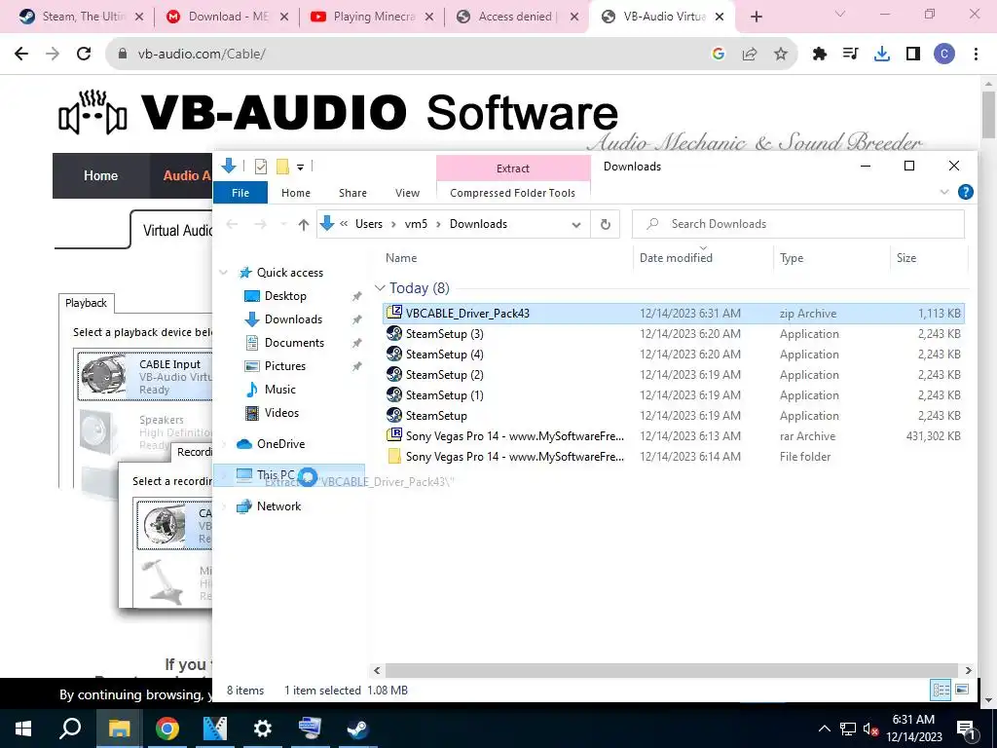Open Chrome three-dot menu
Viewport: 997px width, 748px height.
pyautogui.click(x=976, y=55)
